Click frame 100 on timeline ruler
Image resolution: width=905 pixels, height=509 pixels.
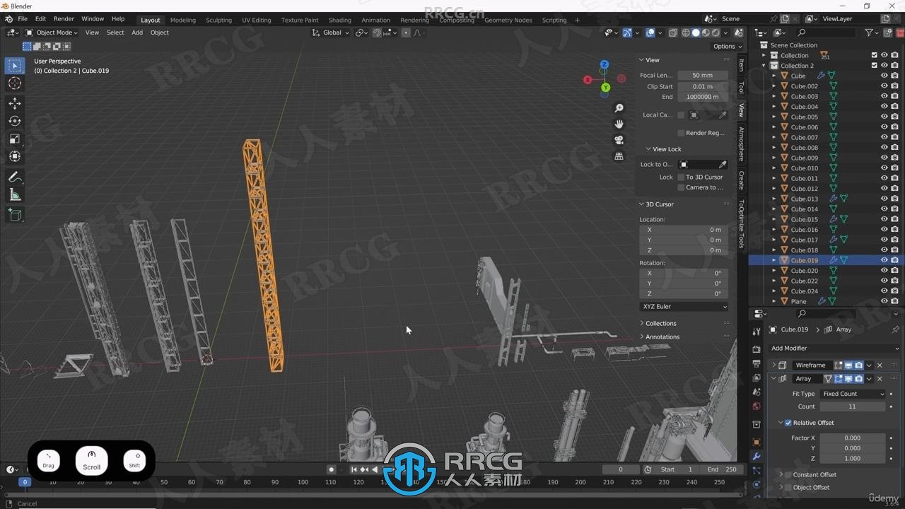click(x=303, y=482)
